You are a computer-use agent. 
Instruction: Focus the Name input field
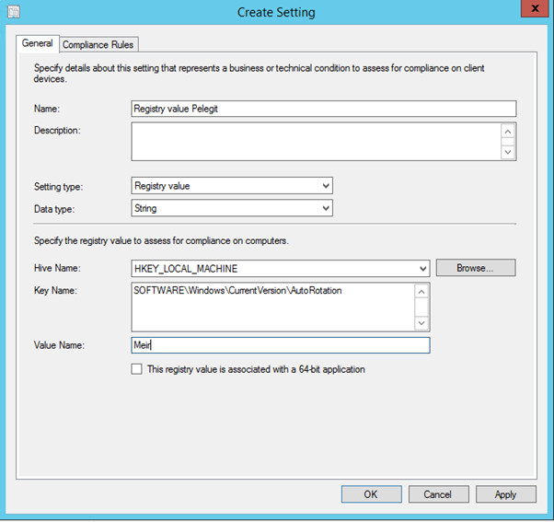(324, 109)
